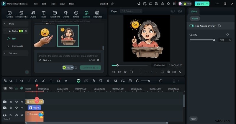Show more timeline tools

tap(66, 81)
